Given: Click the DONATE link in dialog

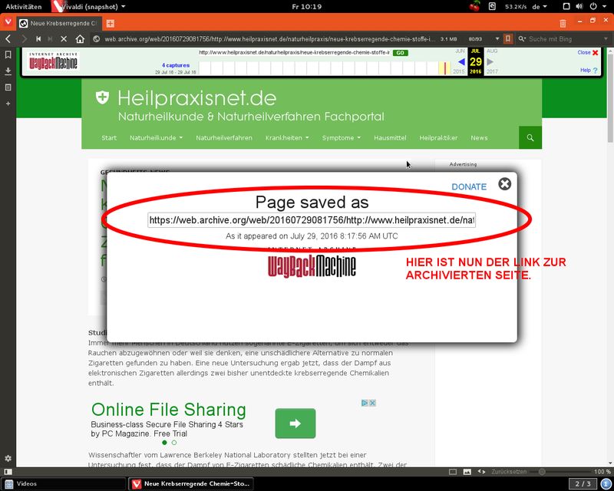Looking at the screenshot, I should tap(469, 186).
